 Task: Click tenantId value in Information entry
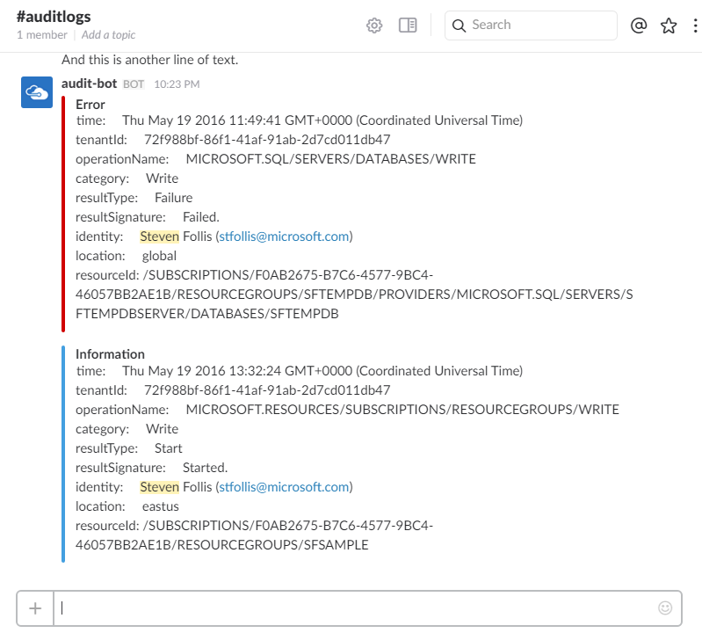267,390
